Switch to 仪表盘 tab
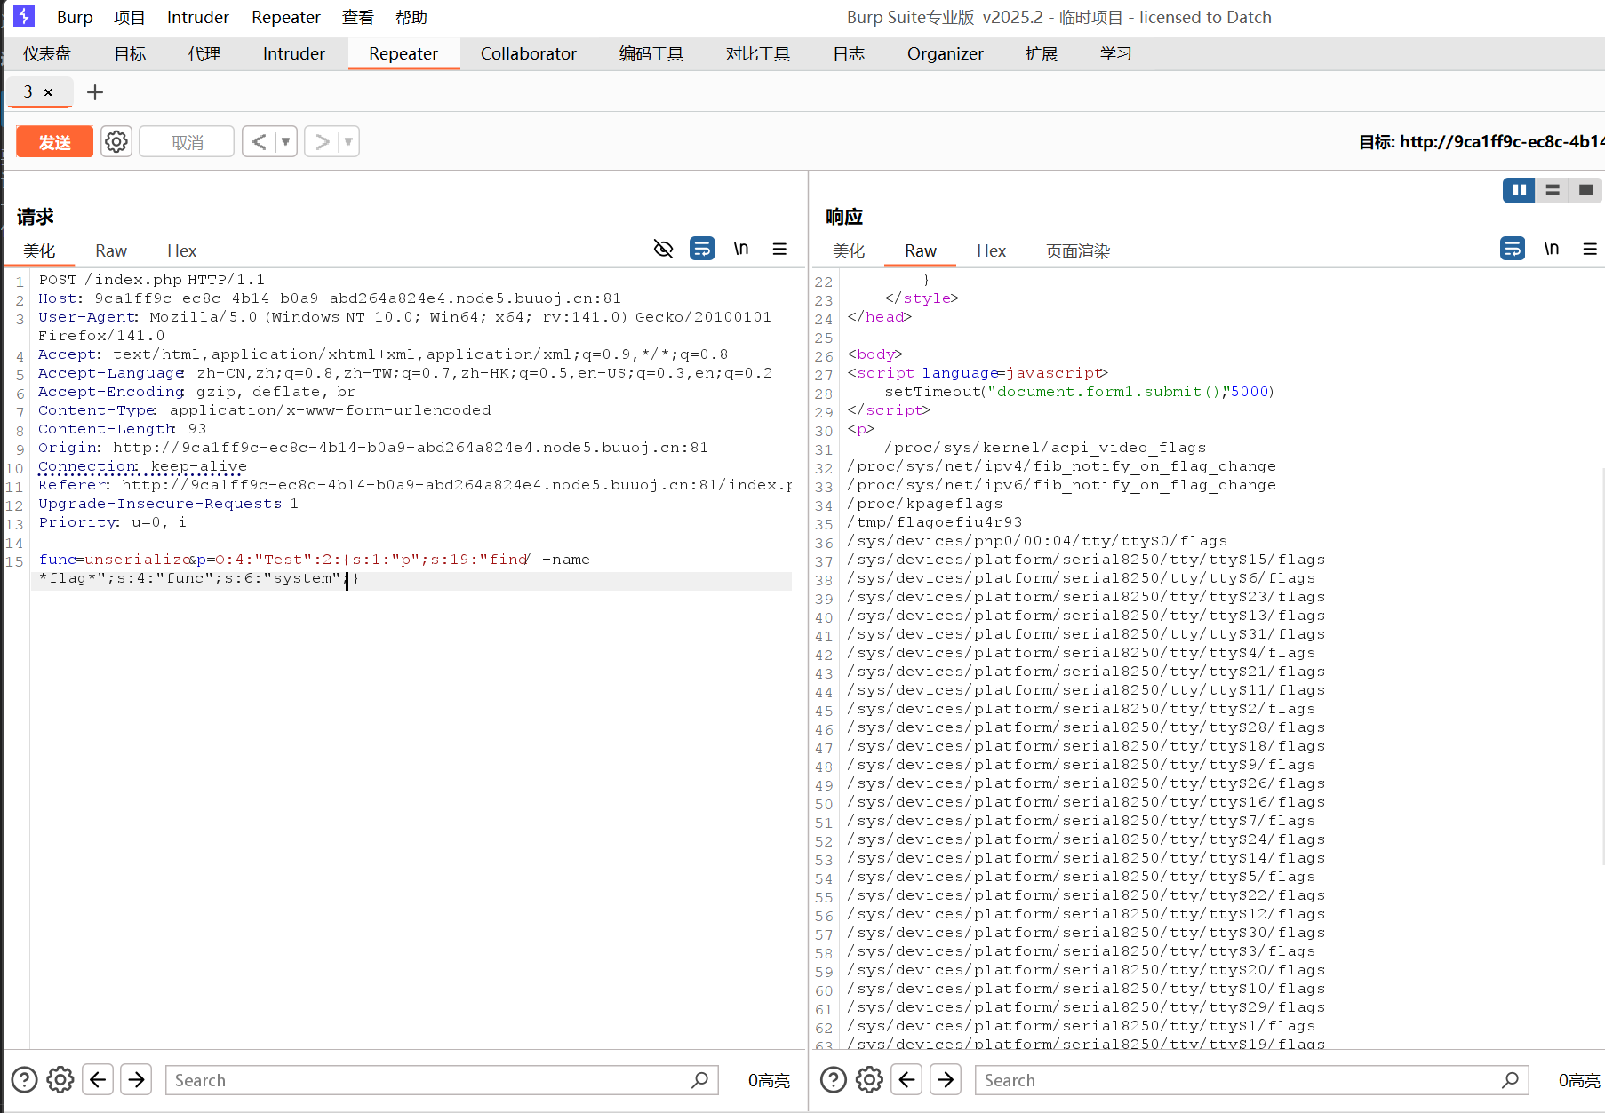1605x1113 pixels. (47, 53)
